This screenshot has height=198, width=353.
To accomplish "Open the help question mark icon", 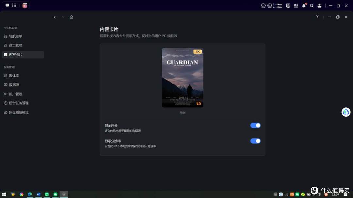I will pos(317,16).
